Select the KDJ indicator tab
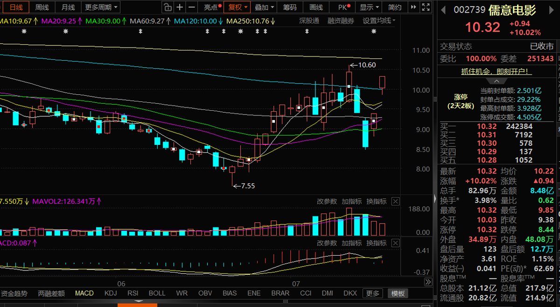The width and height of the screenshot is (560, 307). [111, 293]
